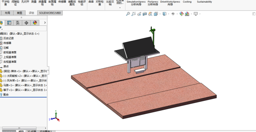The height and width of the screenshot is (132, 256).
Task: Open Hide/Show Items dropdown arrow
Action: click(177, 14)
